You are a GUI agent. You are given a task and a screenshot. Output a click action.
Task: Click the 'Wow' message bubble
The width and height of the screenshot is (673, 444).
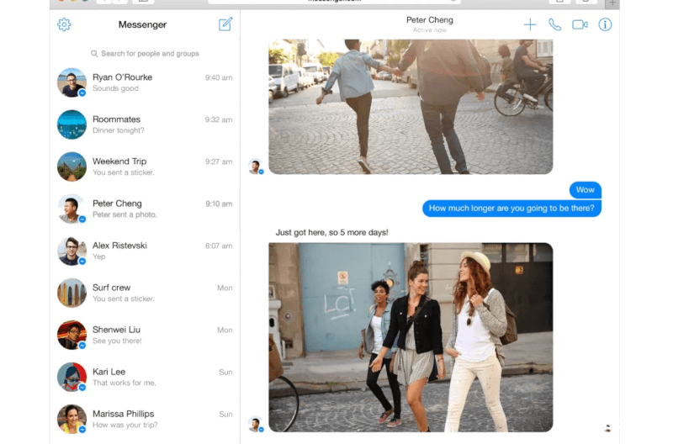coord(585,189)
